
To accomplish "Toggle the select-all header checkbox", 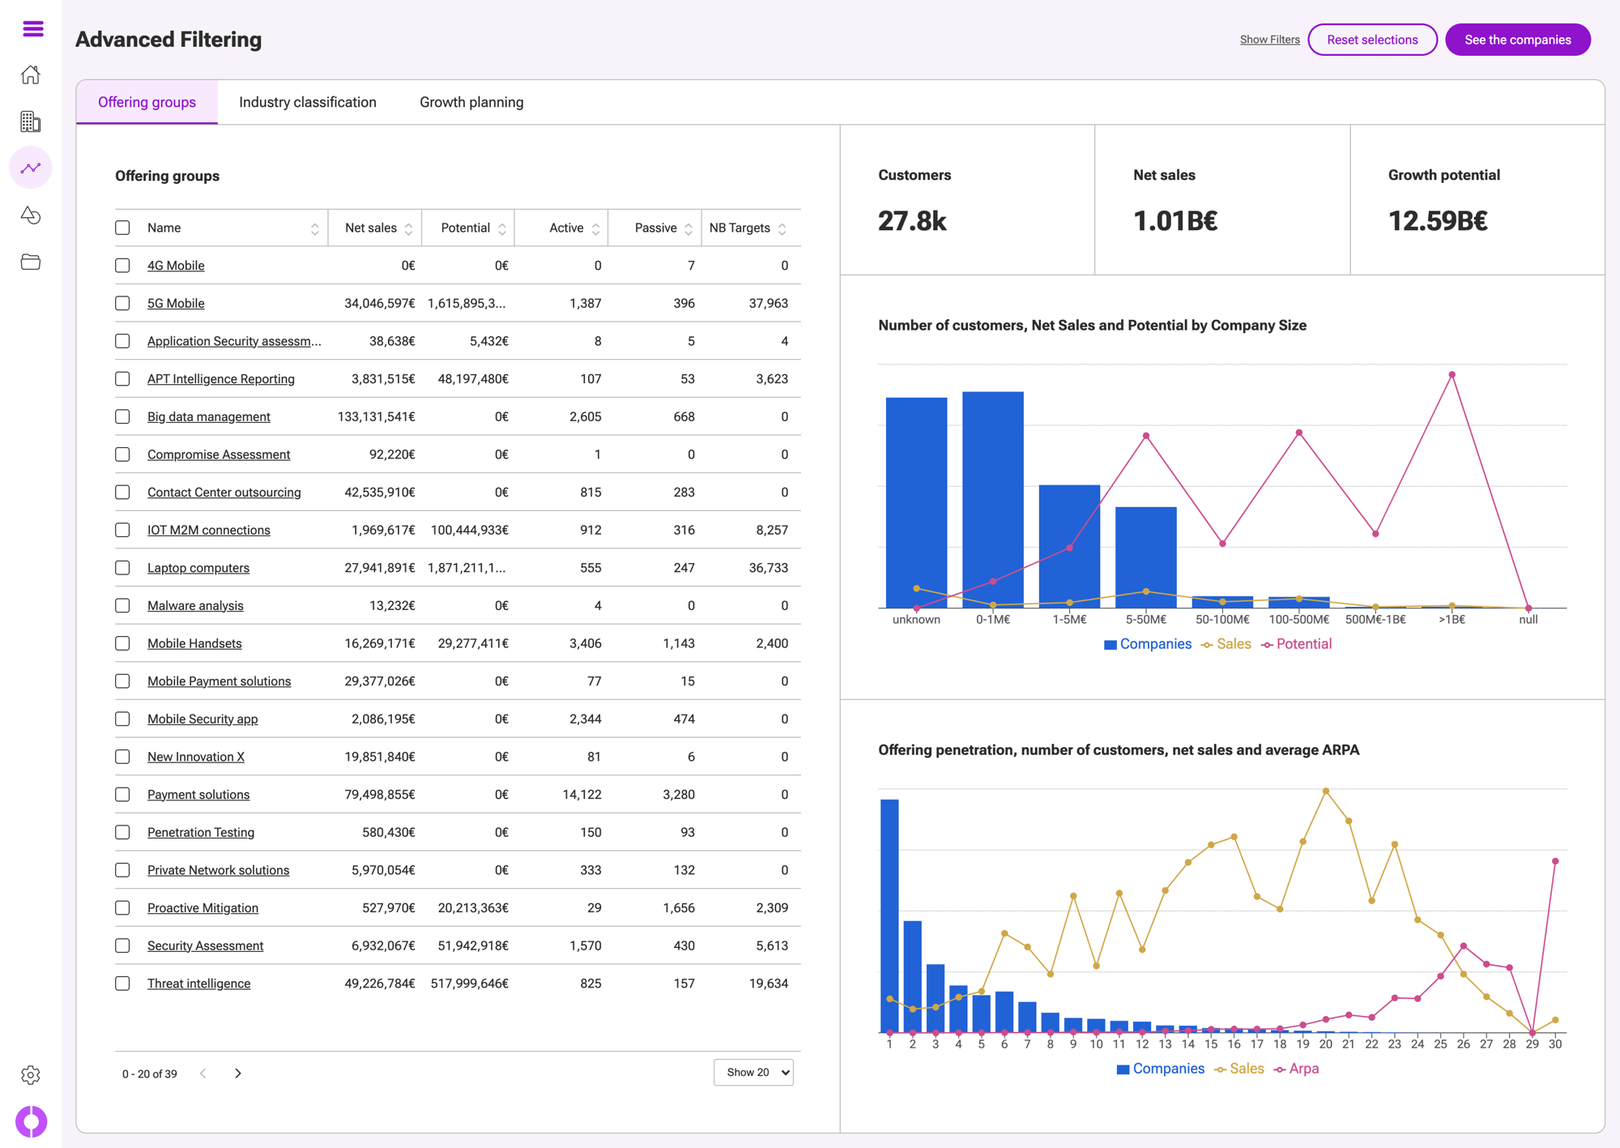I will 122,228.
